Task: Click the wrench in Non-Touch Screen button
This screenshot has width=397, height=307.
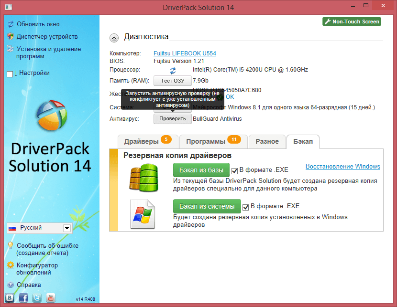Action: tap(328, 21)
